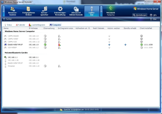Click the console title bar icon

pos(2,2)
